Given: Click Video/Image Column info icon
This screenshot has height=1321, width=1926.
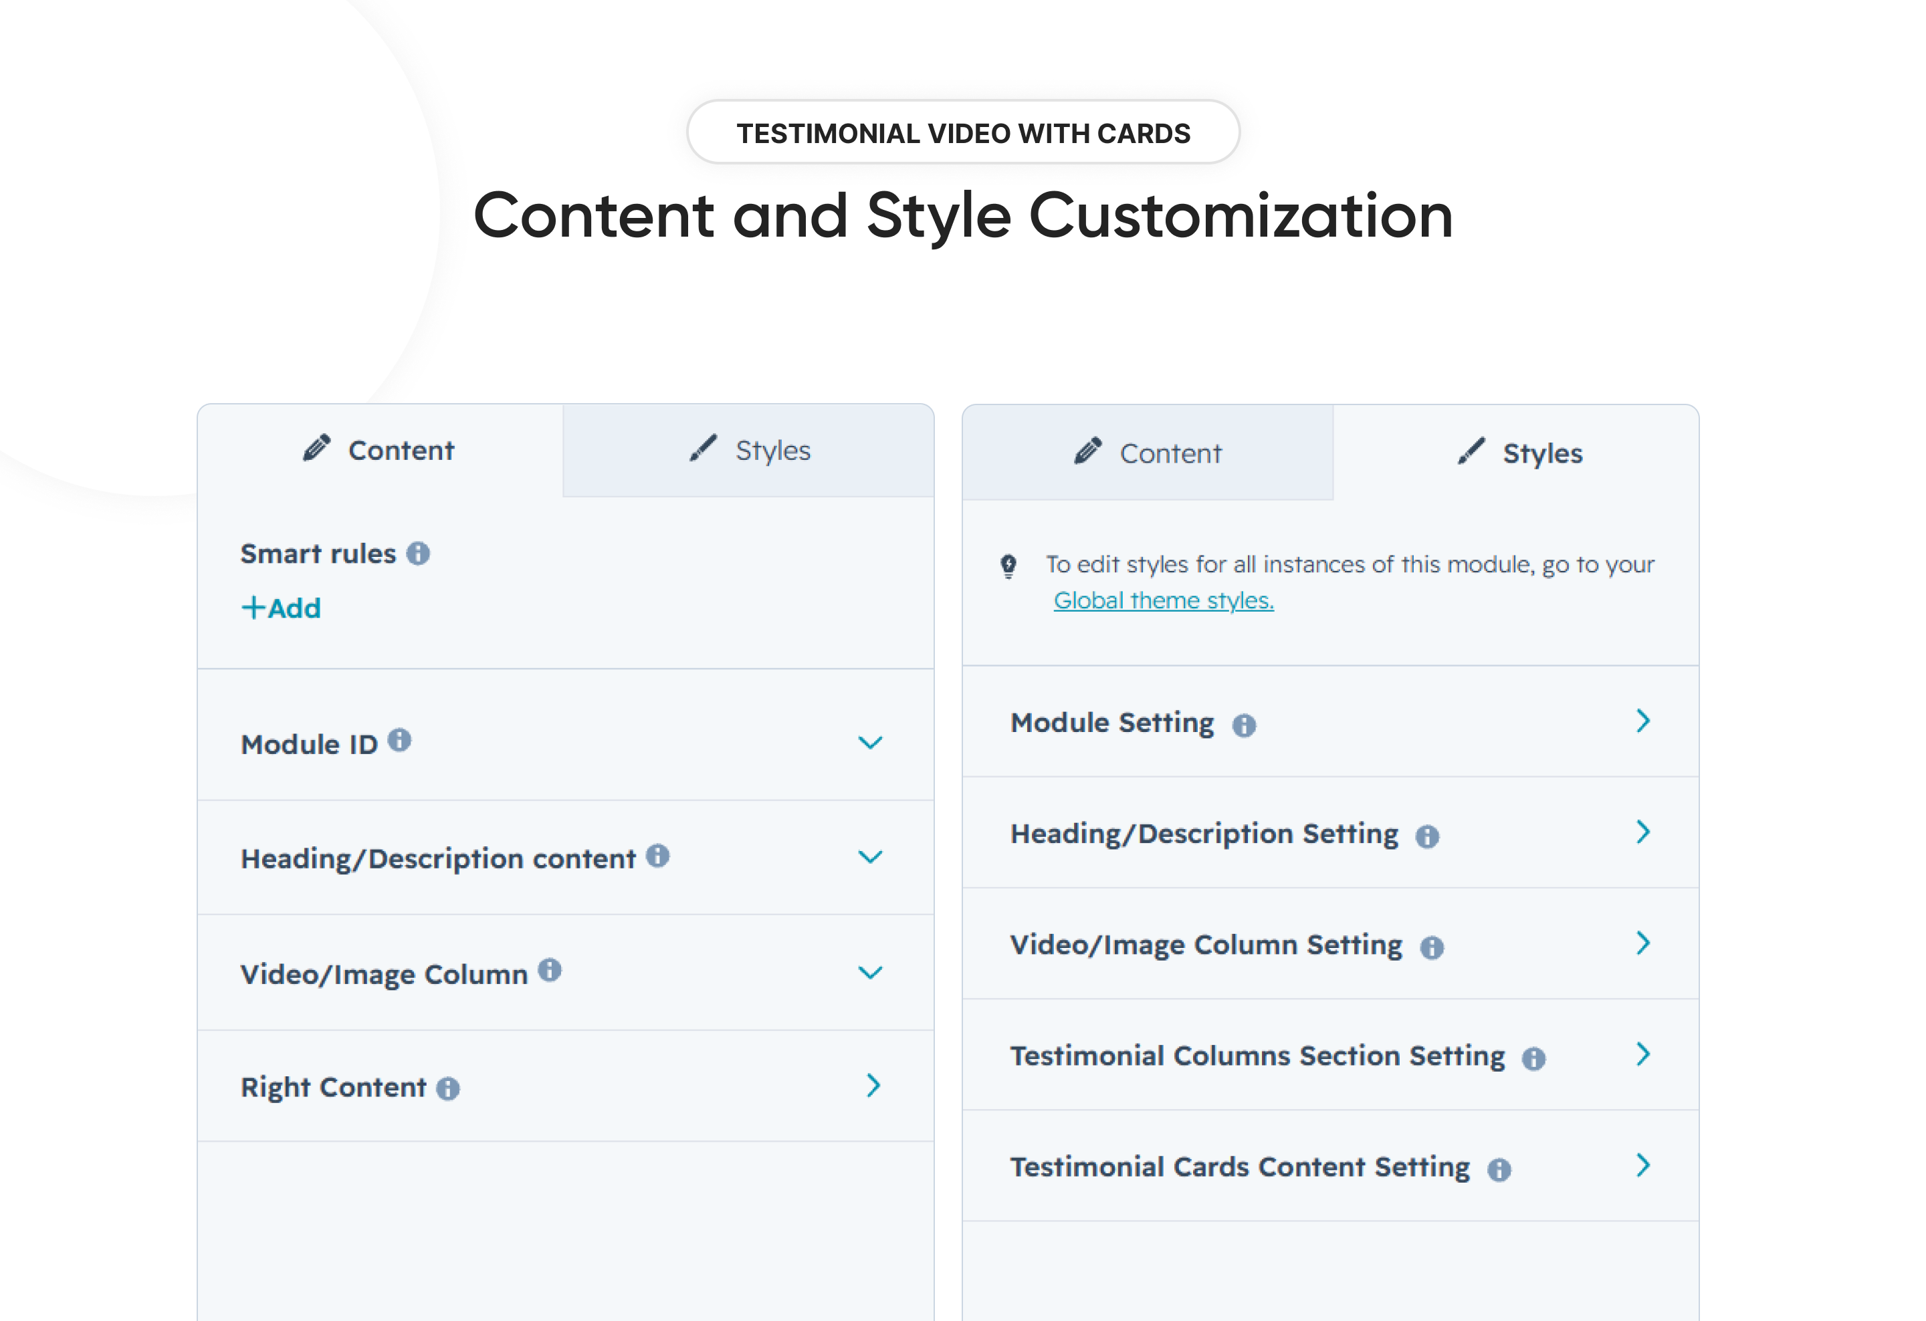Looking at the screenshot, I should pyautogui.click(x=550, y=970).
